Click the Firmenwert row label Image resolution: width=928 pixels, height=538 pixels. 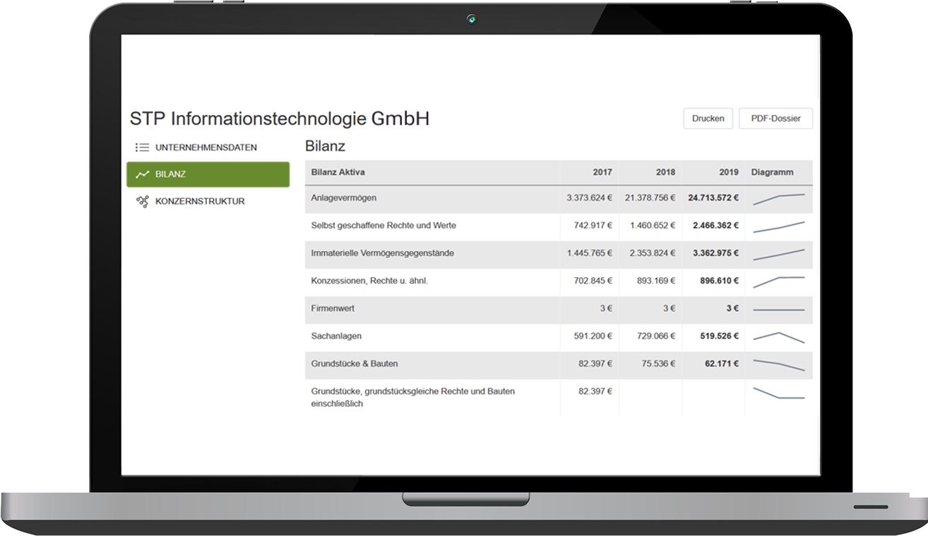pyautogui.click(x=333, y=308)
